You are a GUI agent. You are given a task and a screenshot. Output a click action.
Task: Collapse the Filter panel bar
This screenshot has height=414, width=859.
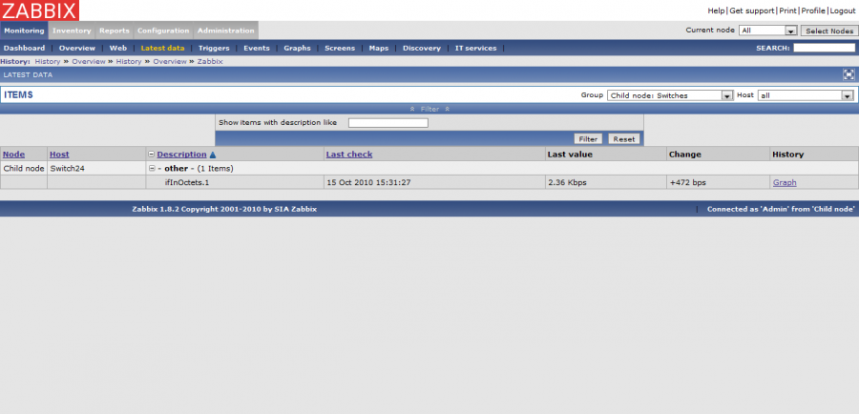[429, 109]
